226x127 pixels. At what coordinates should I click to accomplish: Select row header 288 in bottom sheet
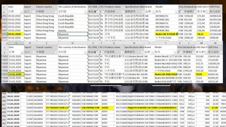coord(4,108)
